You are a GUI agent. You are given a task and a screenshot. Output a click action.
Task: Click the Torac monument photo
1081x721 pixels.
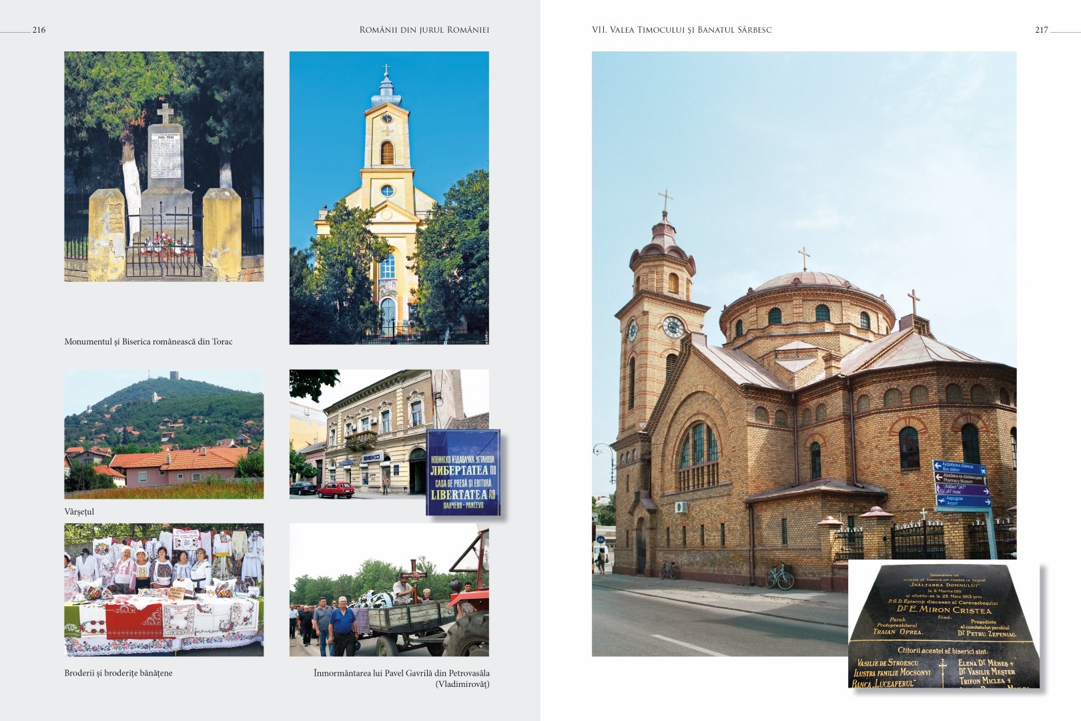pyautogui.click(x=163, y=166)
